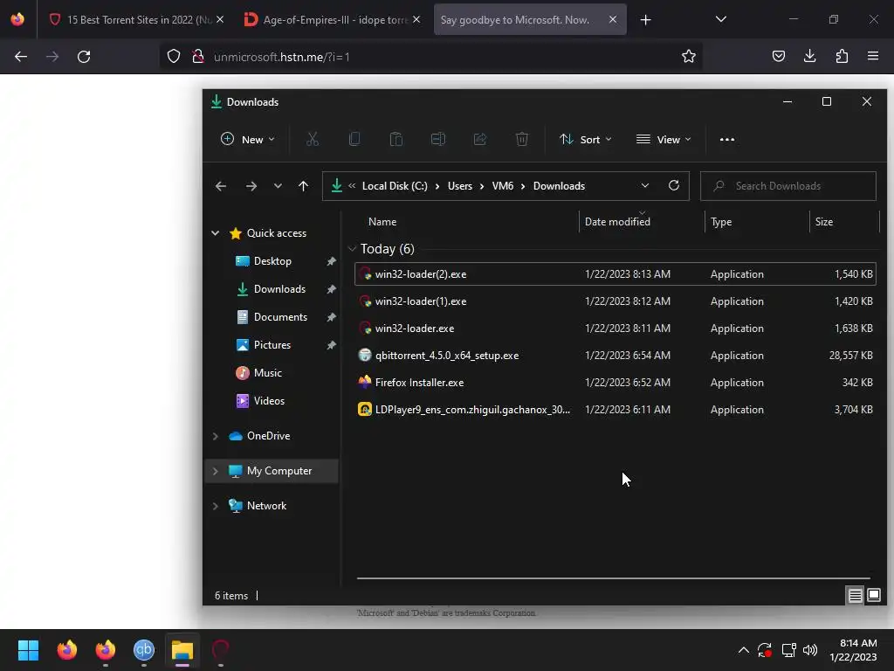Viewport: 894px width, 671px height.
Task: Open the See more ellipsis menu
Action: tap(727, 139)
